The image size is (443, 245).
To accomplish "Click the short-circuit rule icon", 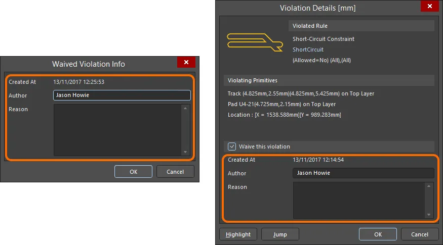I will 255,42.
